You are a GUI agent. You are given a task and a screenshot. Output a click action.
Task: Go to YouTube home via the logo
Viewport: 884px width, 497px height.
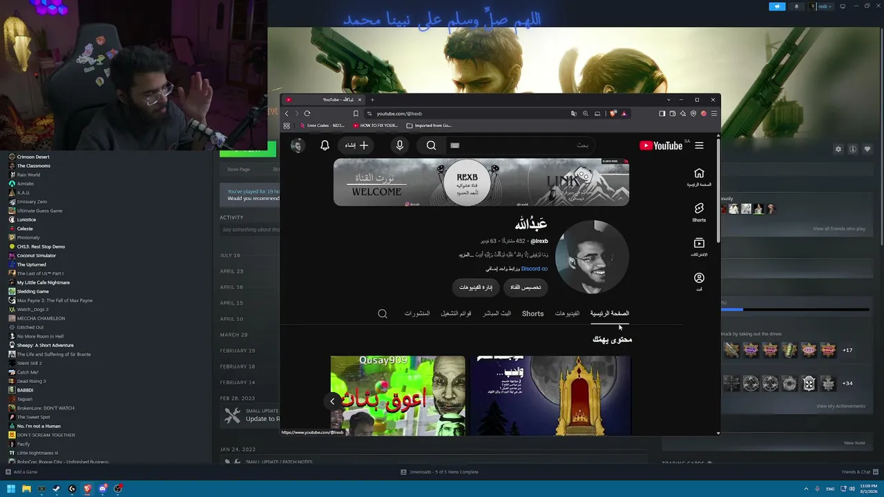pos(661,146)
